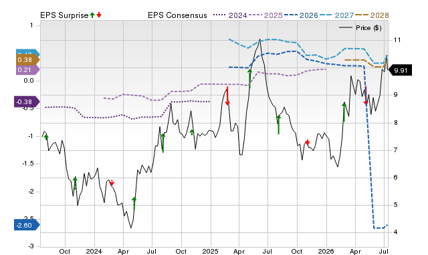Click the red EPS surprise arrow in November 2025
The height and width of the screenshot is (255, 428).
308,142
